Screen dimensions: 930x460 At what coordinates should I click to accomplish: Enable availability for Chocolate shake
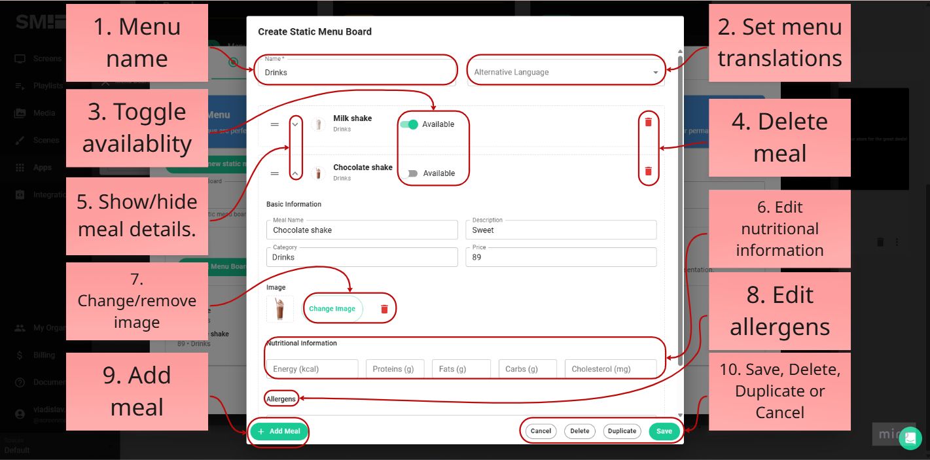point(411,173)
